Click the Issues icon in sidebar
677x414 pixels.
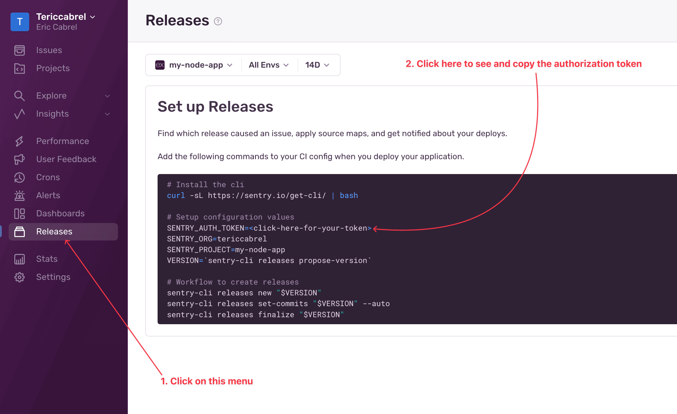tap(19, 50)
